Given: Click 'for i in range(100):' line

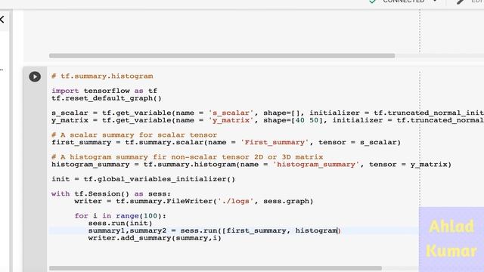Looking at the screenshot, I should point(120,216).
